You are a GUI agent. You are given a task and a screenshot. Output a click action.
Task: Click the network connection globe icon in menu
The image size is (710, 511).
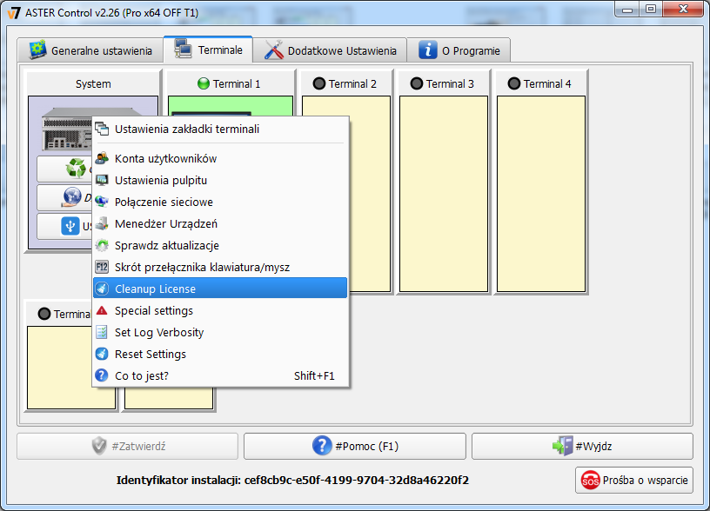(x=102, y=202)
